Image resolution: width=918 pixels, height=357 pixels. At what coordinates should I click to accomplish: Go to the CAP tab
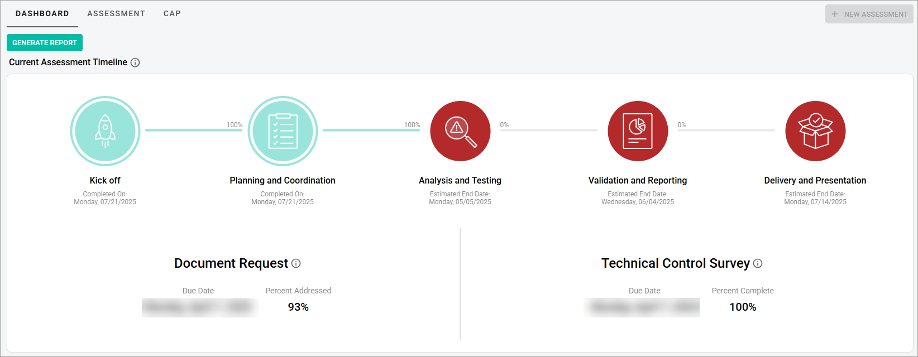(172, 13)
